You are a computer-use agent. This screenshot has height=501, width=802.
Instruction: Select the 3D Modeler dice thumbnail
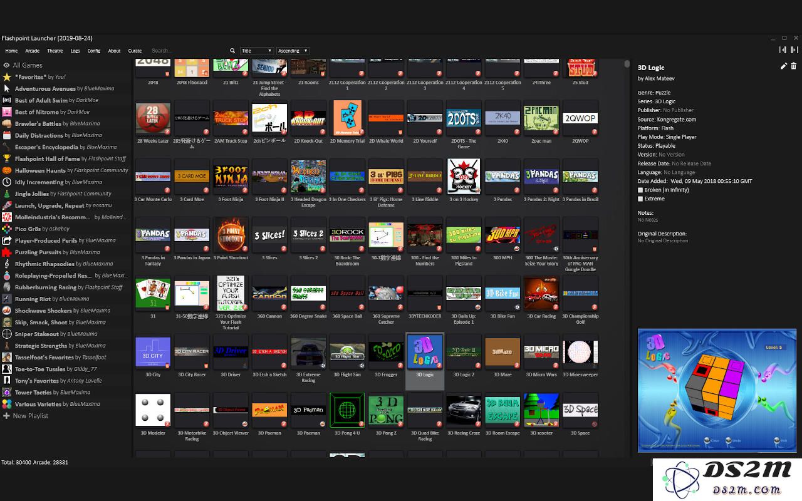pos(153,410)
